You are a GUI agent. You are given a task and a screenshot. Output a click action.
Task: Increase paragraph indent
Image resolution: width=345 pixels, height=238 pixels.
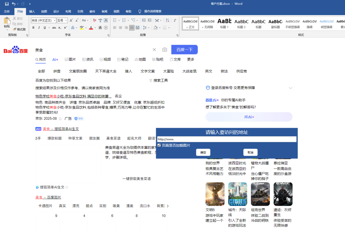149,20
